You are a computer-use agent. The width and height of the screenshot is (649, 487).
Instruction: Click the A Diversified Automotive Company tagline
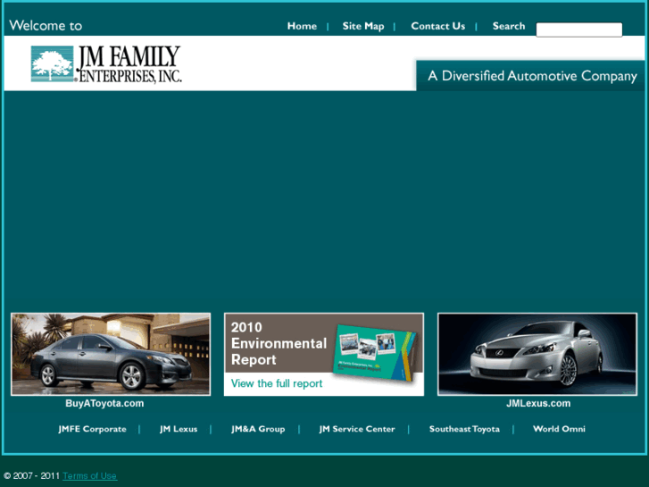coord(532,76)
